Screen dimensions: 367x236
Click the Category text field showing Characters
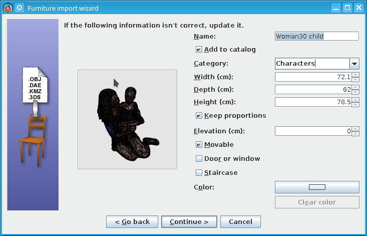point(312,64)
